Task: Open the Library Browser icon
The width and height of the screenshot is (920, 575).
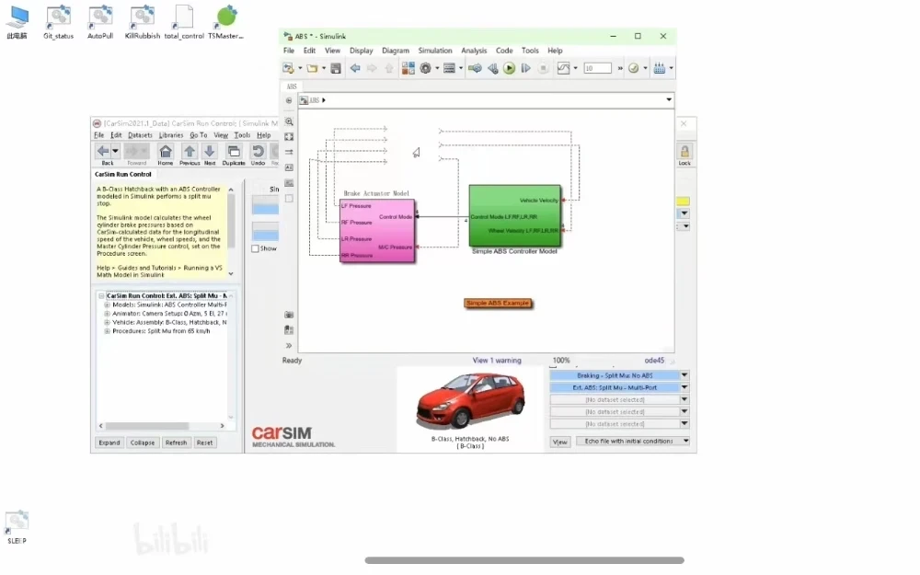Action: (x=408, y=69)
